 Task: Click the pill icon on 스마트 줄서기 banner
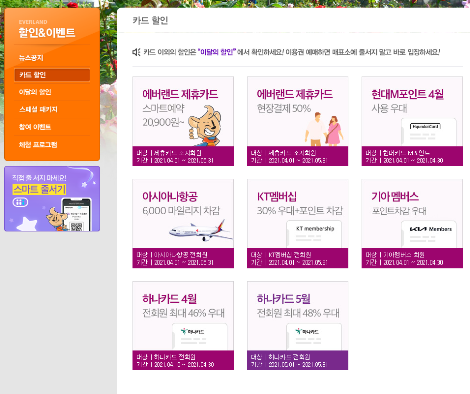pos(20,202)
